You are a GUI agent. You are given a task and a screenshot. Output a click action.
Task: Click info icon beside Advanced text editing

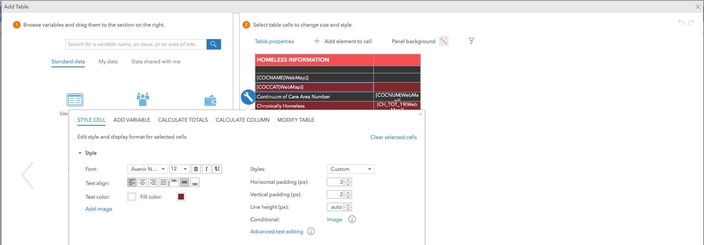(311, 231)
